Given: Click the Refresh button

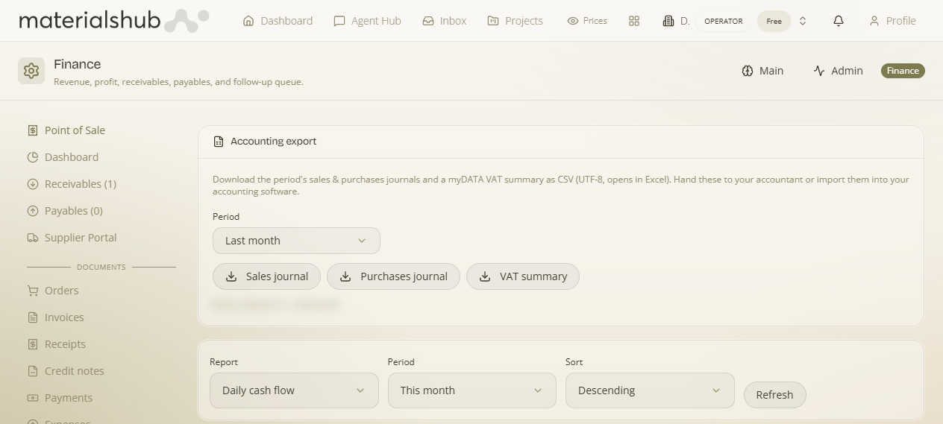Looking at the screenshot, I should point(774,395).
